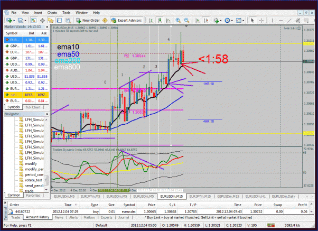The width and height of the screenshot is (318, 231).
Task: Enable Auto Scroll on chart
Action: click(x=198, y=20)
